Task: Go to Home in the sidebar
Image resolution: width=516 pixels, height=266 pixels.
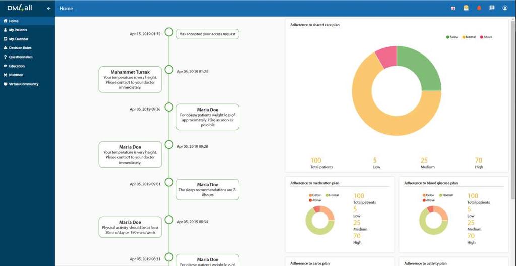Action: [27, 21]
